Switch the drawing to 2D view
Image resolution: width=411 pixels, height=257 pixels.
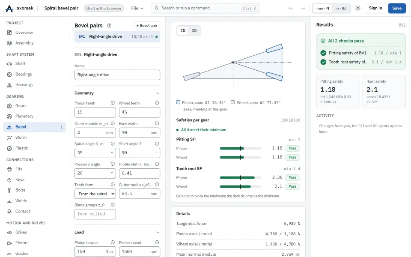[x=183, y=31]
